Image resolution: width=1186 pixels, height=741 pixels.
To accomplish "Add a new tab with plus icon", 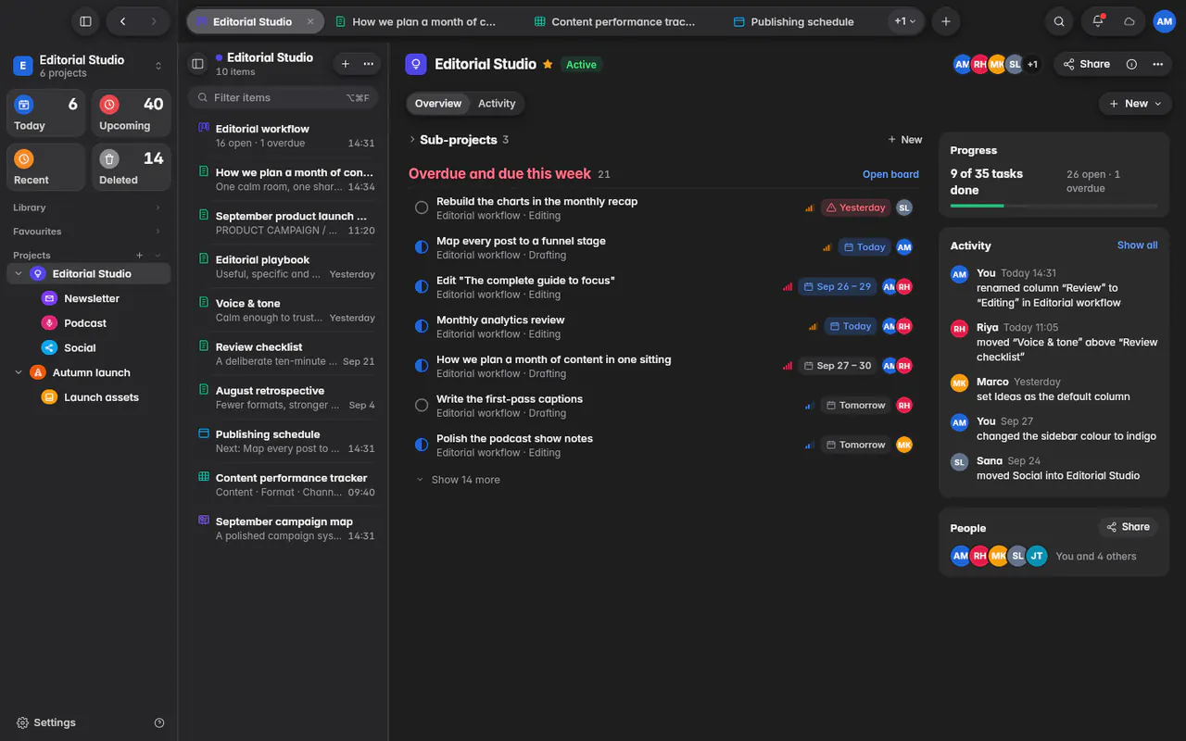I will pos(945,21).
